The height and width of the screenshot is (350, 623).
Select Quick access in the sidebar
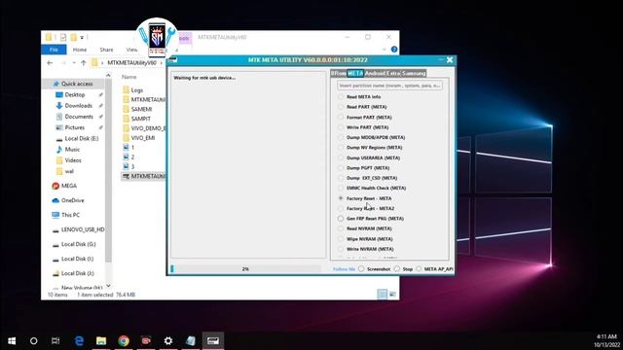(73, 84)
